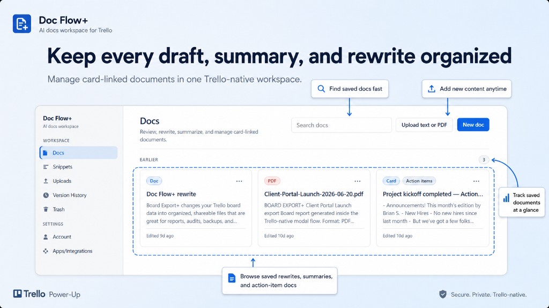Click the bar chart icon in the Track saved documents callout

coord(506,198)
